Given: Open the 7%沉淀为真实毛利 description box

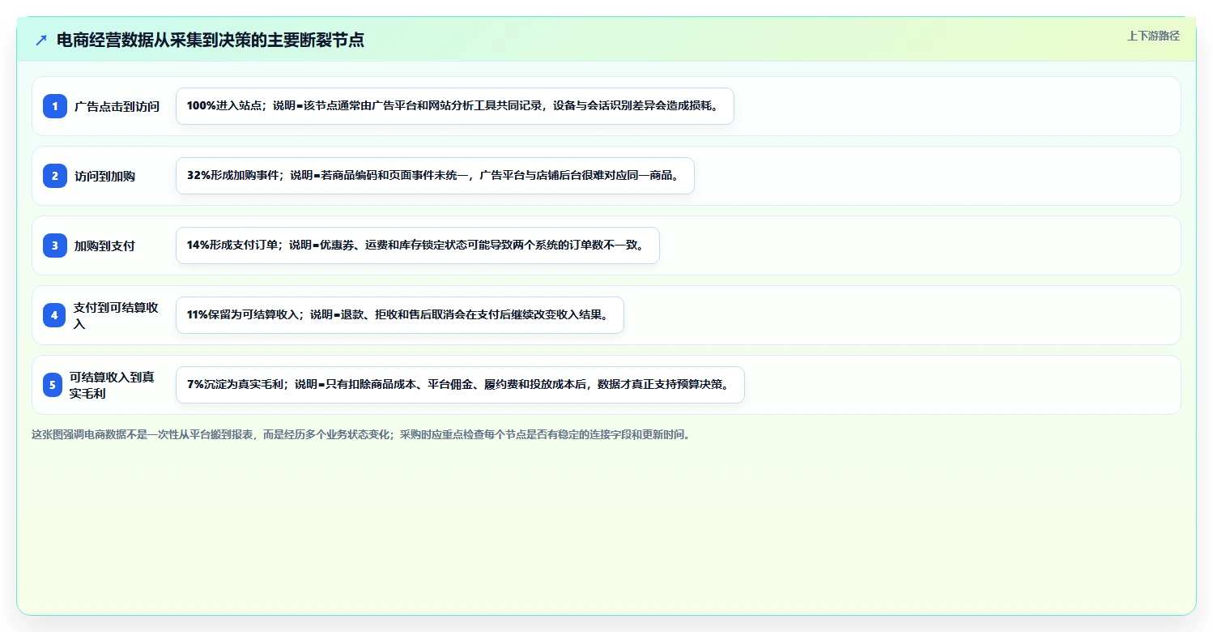Looking at the screenshot, I should [460, 385].
